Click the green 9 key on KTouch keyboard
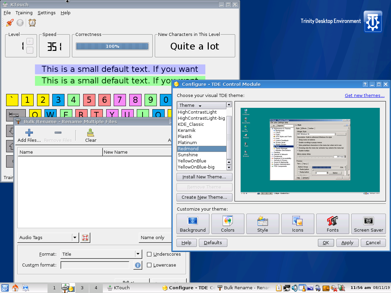Viewport: 391px width, 293px height. coord(151,100)
